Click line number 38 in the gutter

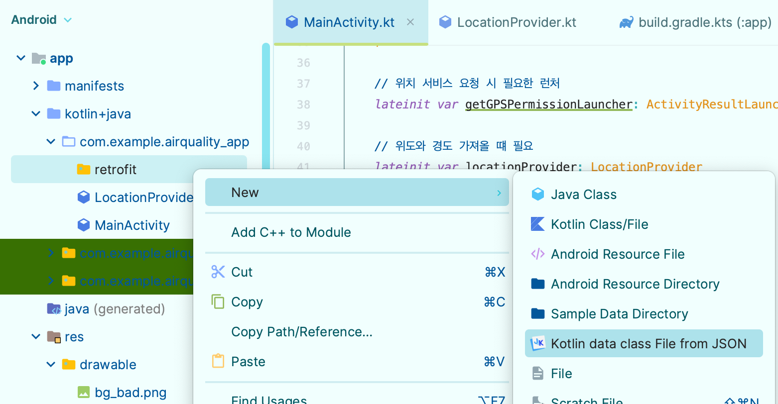(303, 104)
